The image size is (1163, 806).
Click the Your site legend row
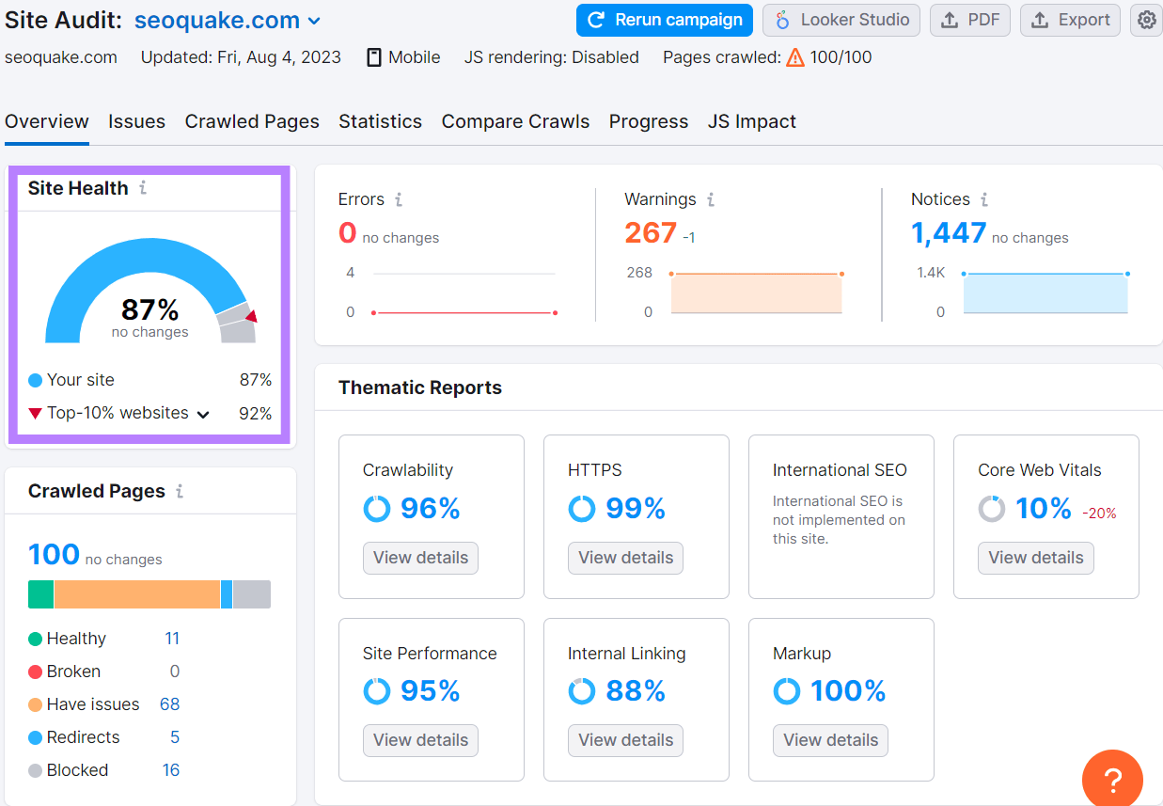click(x=150, y=380)
